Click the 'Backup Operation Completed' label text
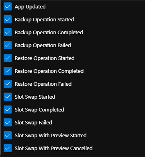145x157 pixels. point(49,33)
